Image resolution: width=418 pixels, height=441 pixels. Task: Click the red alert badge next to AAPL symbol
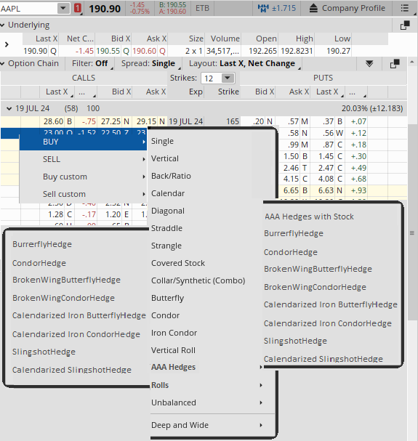(x=78, y=8)
